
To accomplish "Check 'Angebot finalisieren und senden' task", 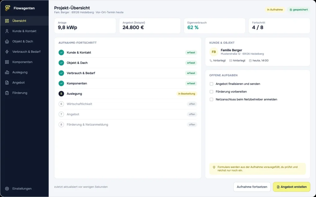I will tap(211, 84).
